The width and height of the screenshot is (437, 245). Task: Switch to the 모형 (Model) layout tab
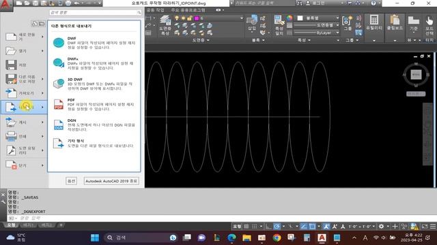coord(11,225)
